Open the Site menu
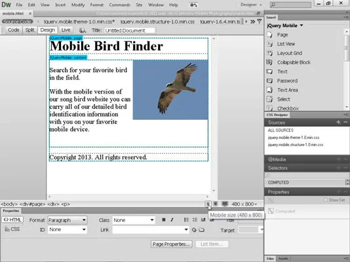 pos(139,5)
